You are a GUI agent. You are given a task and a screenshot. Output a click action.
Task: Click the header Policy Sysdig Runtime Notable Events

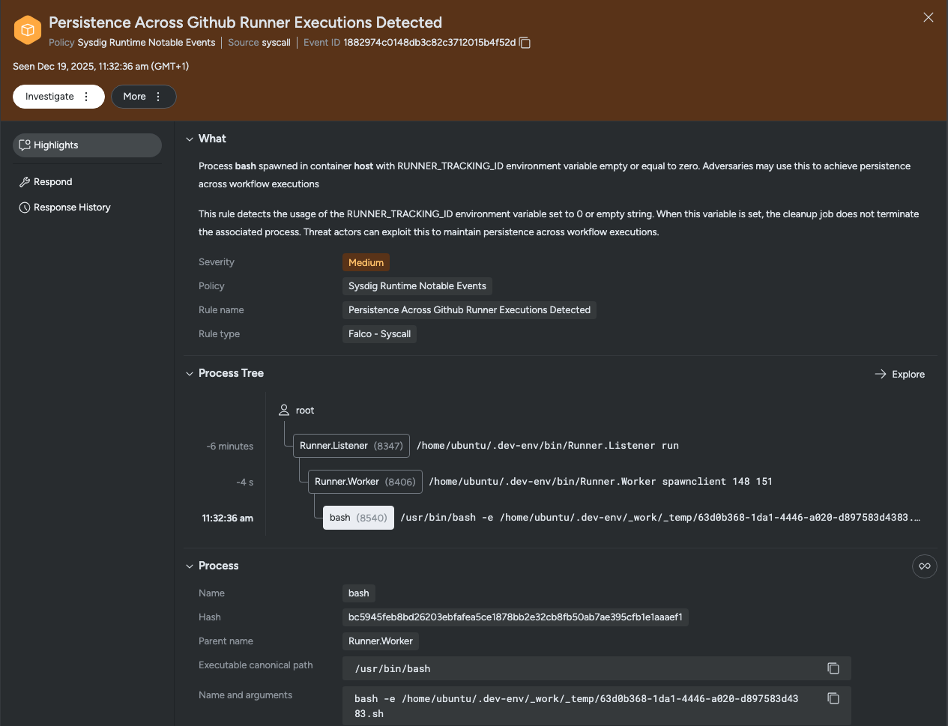pos(132,43)
